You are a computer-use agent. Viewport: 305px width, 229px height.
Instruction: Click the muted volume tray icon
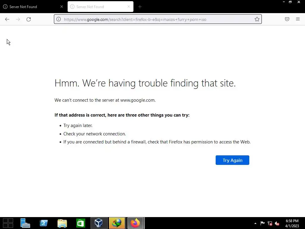coord(277,223)
